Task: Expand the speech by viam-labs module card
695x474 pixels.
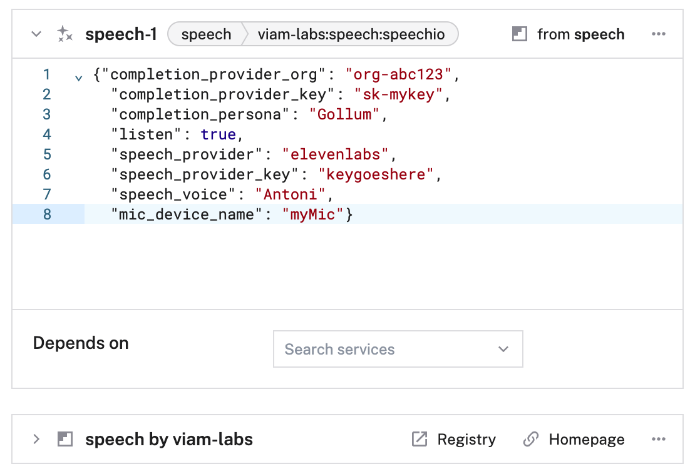Action: click(x=36, y=440)
